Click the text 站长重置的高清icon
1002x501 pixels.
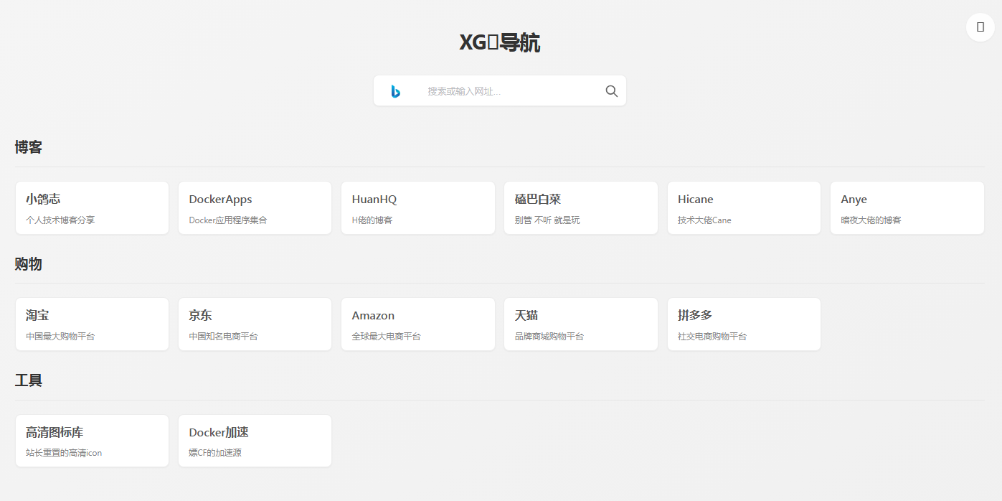coord(64,453)
